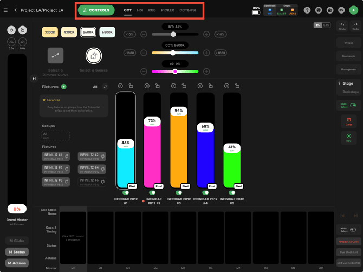Collapse the left panel double-arrow
363x272 pixels.
click(34, 79)
